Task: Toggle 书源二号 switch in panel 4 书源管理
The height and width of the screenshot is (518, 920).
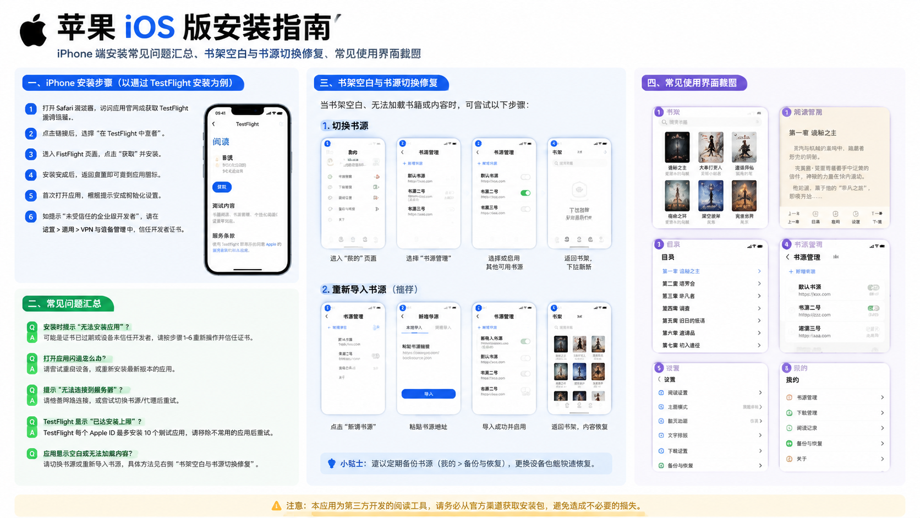Action: (x=873, y=308)
